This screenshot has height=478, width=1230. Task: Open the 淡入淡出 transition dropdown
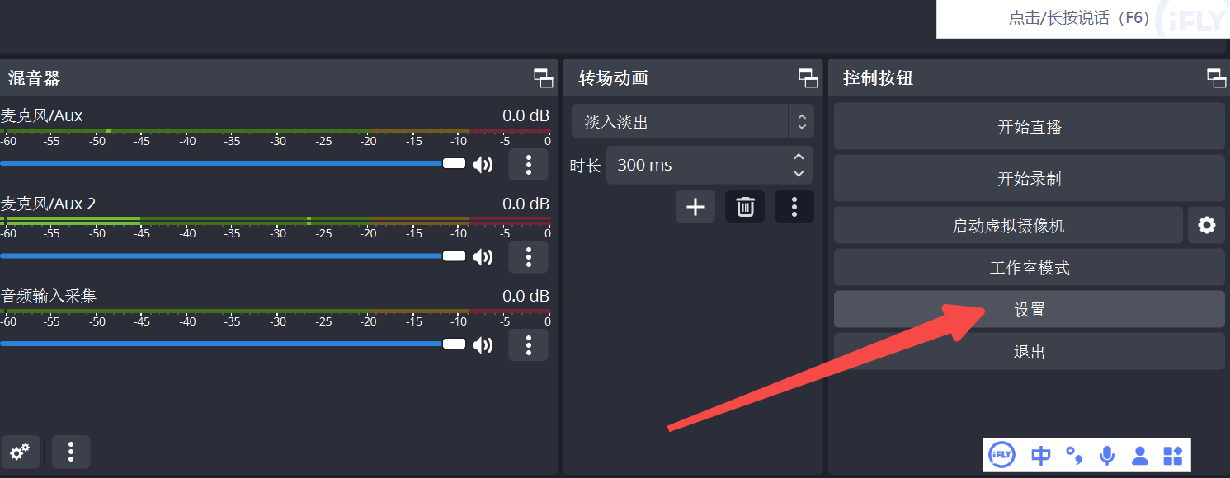[692, 122]
